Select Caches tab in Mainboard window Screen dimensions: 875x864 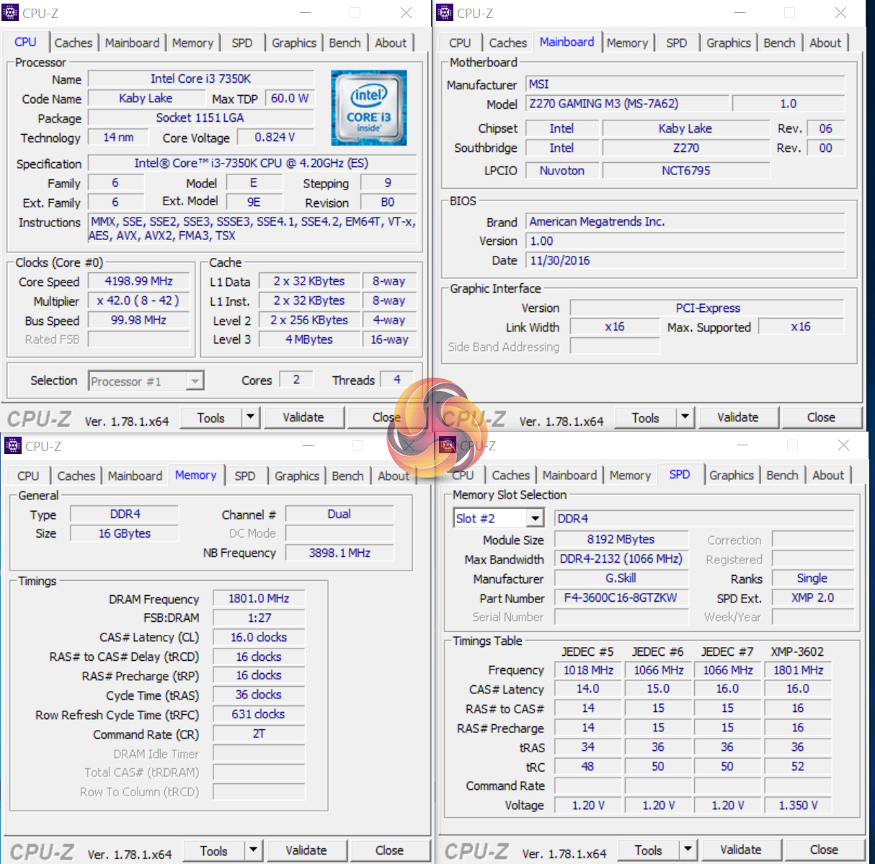(508, 43)
